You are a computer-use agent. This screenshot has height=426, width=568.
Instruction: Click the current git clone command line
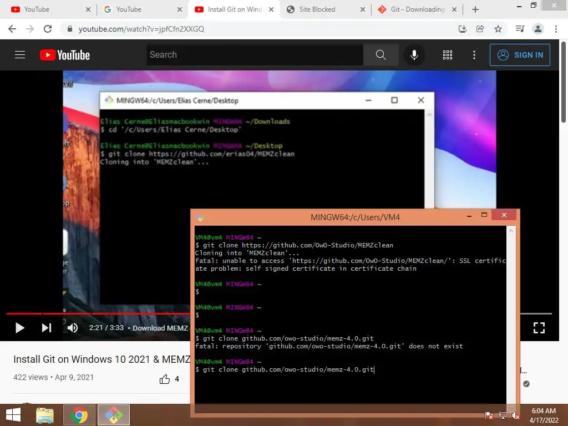point(285,369)
